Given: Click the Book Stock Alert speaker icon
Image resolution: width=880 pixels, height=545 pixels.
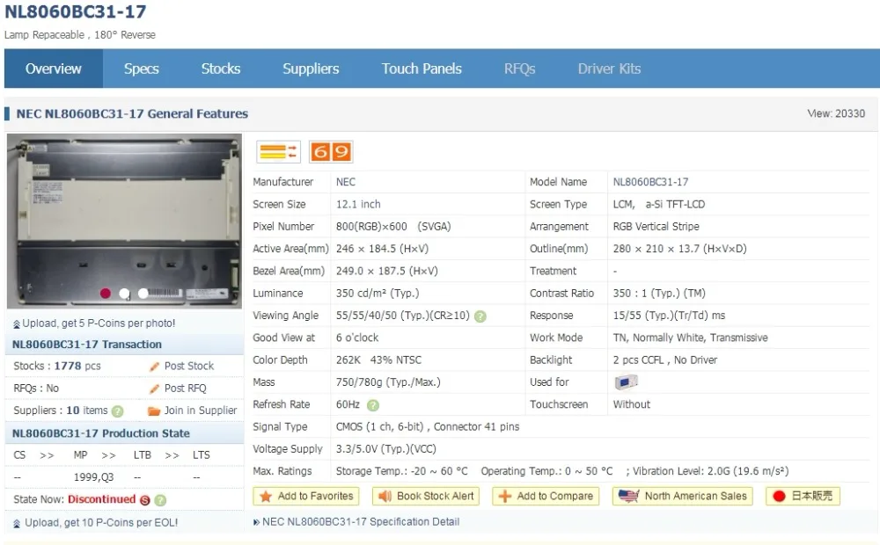Looking at the screenshot, I should click(385, 497).
